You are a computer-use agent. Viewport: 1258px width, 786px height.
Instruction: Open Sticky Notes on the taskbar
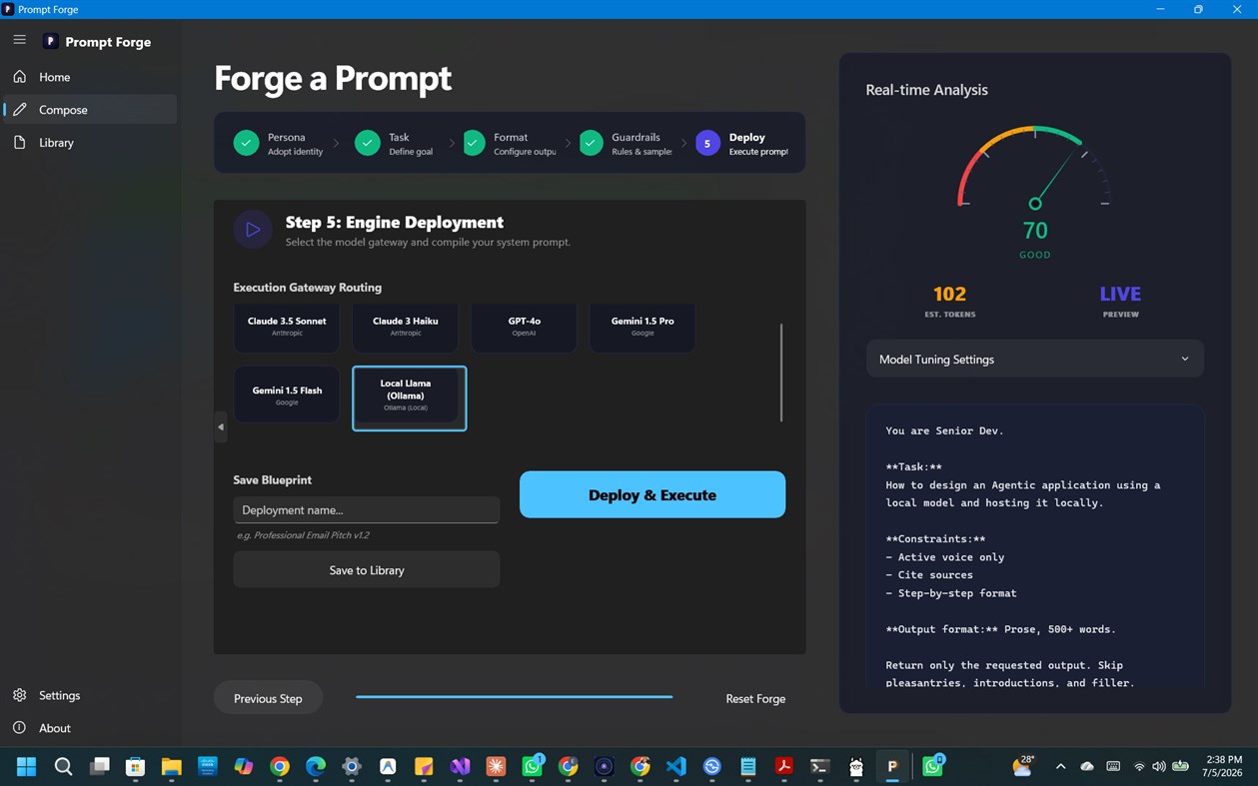[424, 767]
